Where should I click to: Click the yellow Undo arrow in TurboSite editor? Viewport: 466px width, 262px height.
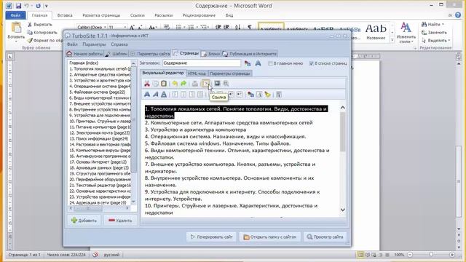coord(175,84)
